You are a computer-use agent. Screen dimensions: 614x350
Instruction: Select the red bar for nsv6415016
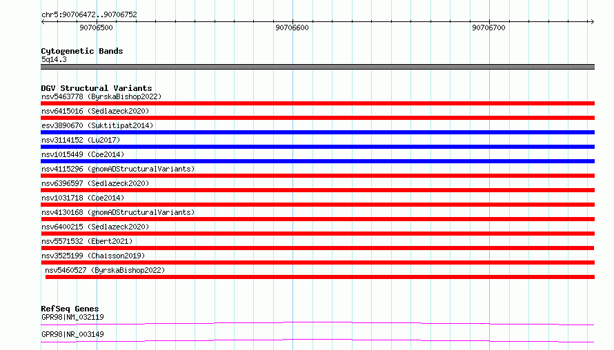click(317, 118)
